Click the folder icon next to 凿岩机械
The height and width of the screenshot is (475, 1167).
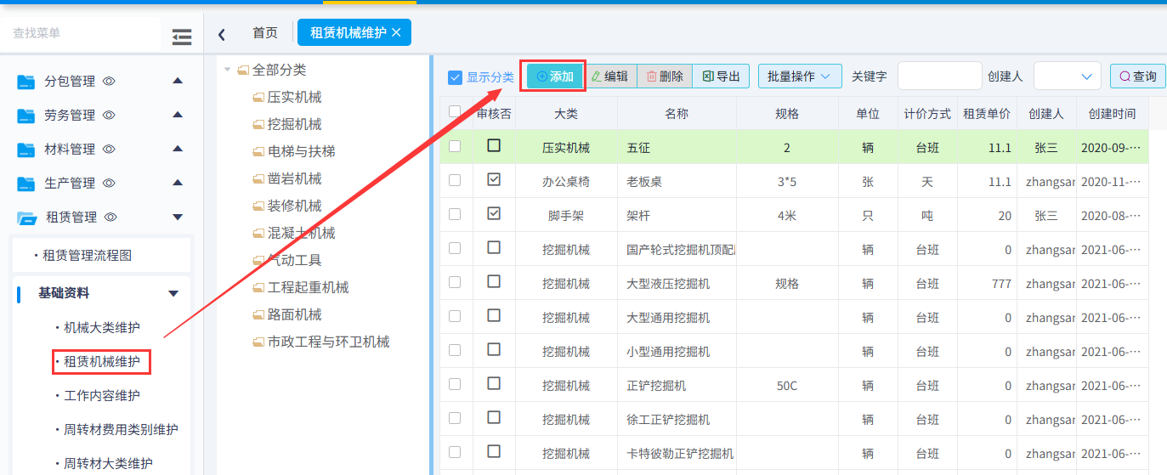click(x=258, y=179)
